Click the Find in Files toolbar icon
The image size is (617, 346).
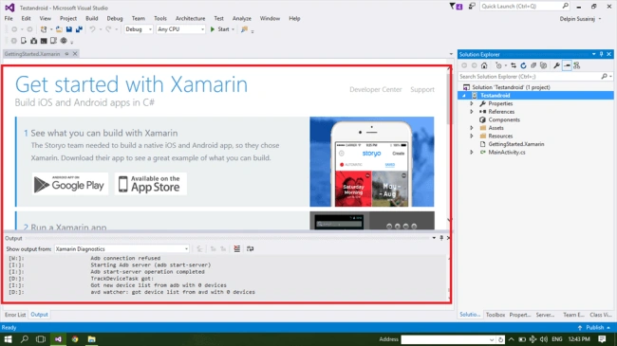pyautogui.click(x=244, y=29)
